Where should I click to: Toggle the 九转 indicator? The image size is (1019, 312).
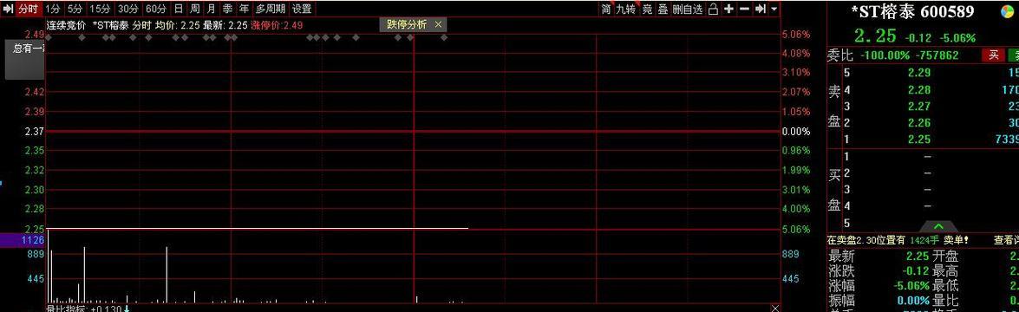[x=626, y=9]
